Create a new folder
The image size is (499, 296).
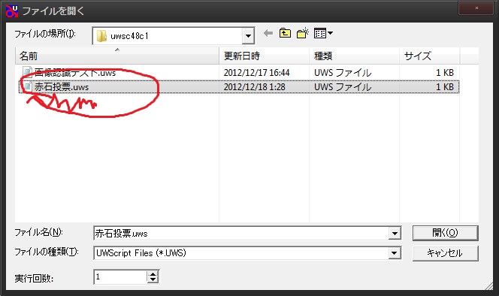pos(303,33)
